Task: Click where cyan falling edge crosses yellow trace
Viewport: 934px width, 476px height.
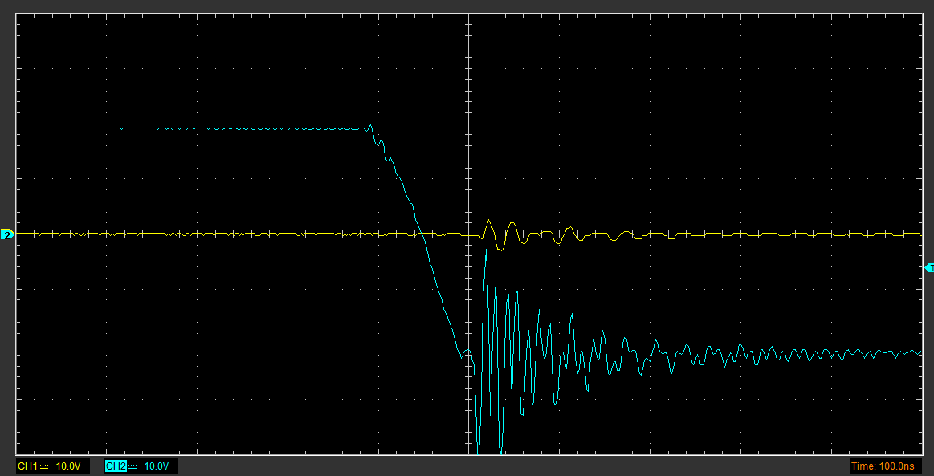Action: point(421,234)
